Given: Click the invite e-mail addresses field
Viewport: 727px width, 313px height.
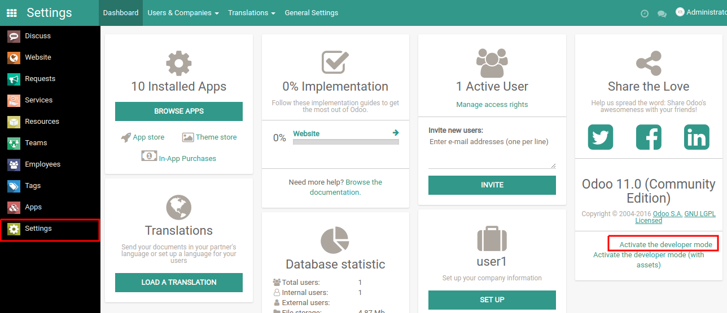Looking at the screenshot, I should click(492, 152).
